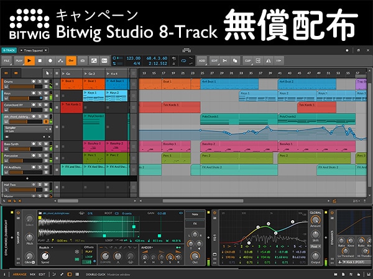This screenshot has height=279, width=373.
Task: Launch the Keys 1 launcher clip
Action: pos(94,95)
